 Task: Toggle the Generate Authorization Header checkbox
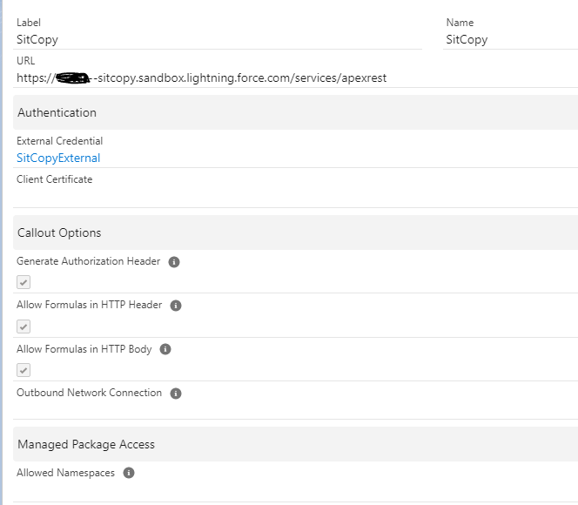click(x=24, y=282)
